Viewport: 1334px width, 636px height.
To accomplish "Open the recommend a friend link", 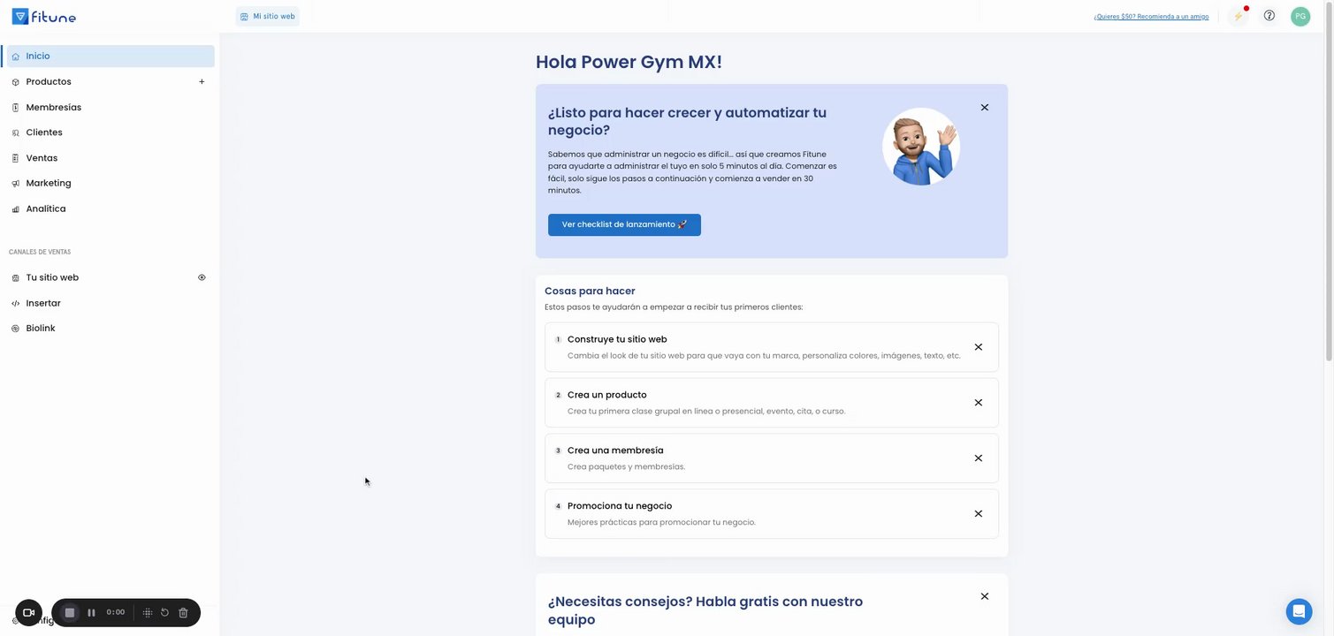I will [1151, 16].
